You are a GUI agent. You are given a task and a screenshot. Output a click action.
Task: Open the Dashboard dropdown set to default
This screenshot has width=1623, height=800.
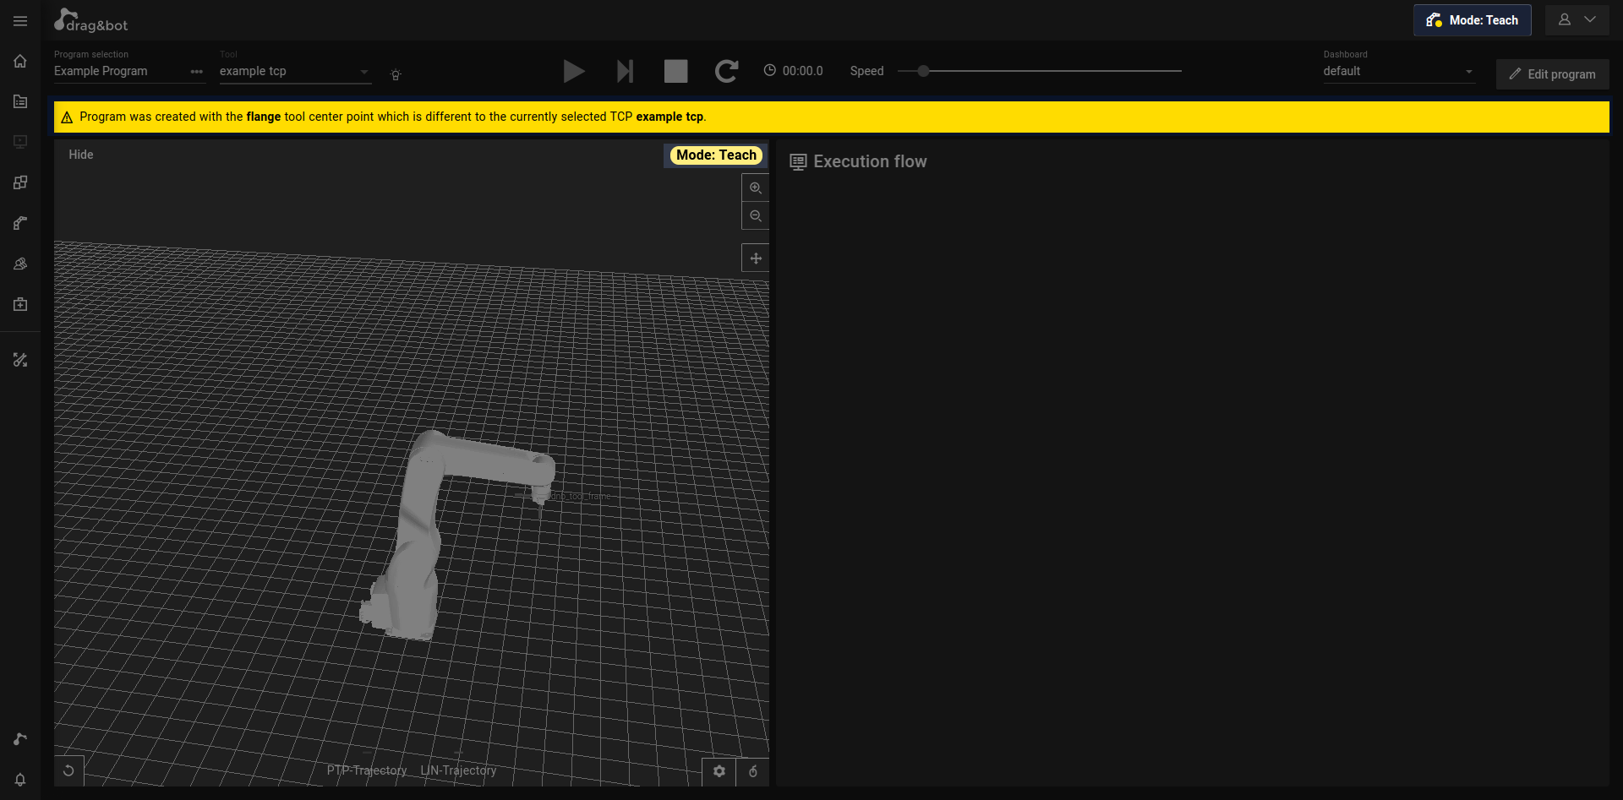[1399, 72]
